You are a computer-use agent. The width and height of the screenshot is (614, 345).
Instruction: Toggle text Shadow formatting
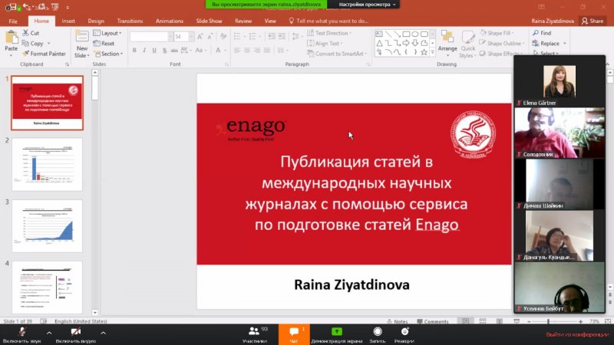point(164,50)
